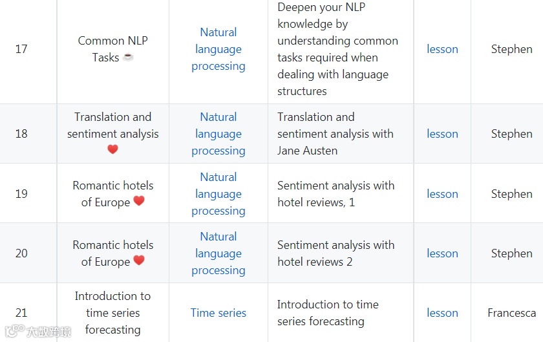Click the coffee cup emoji beside Common NLP Tasks

pos(128,56)
